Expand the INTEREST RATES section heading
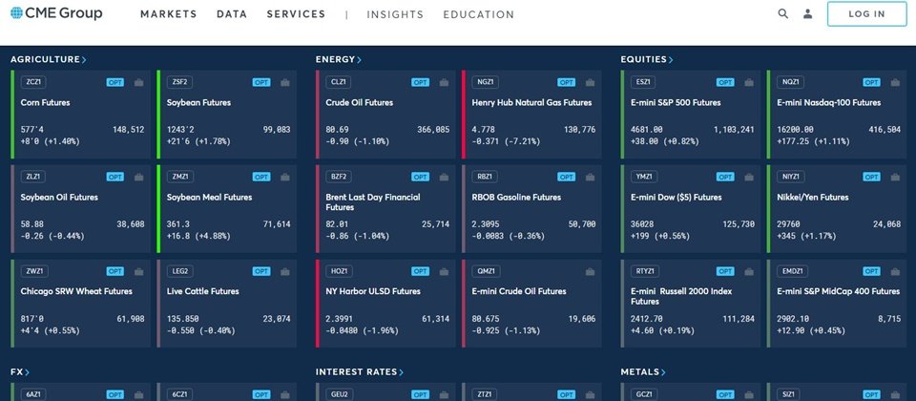Screen dimensions: 916x401 (x=360, y=371)
